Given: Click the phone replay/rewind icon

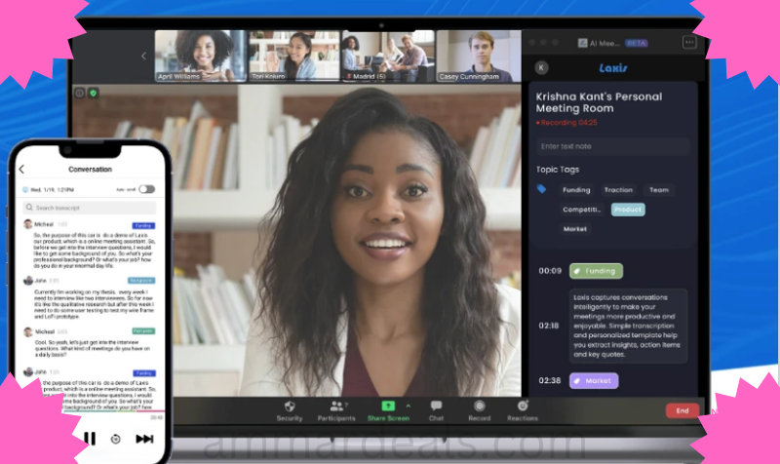Looking at the screenshot, I should click(115, 439).
